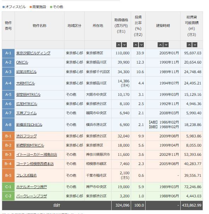The height and width of the screenshot is (214, 209).
Task: Select property number cell A-4
Action: [8, 83]
